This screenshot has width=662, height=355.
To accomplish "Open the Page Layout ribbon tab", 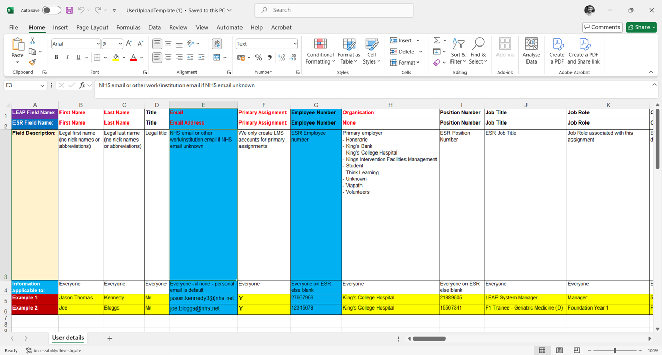I will tap(92, 27).
